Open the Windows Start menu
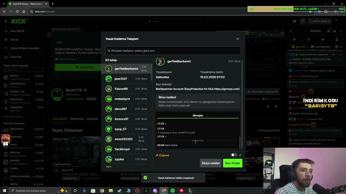The height and width of the screenshot is (194, 346). [4, 190]
